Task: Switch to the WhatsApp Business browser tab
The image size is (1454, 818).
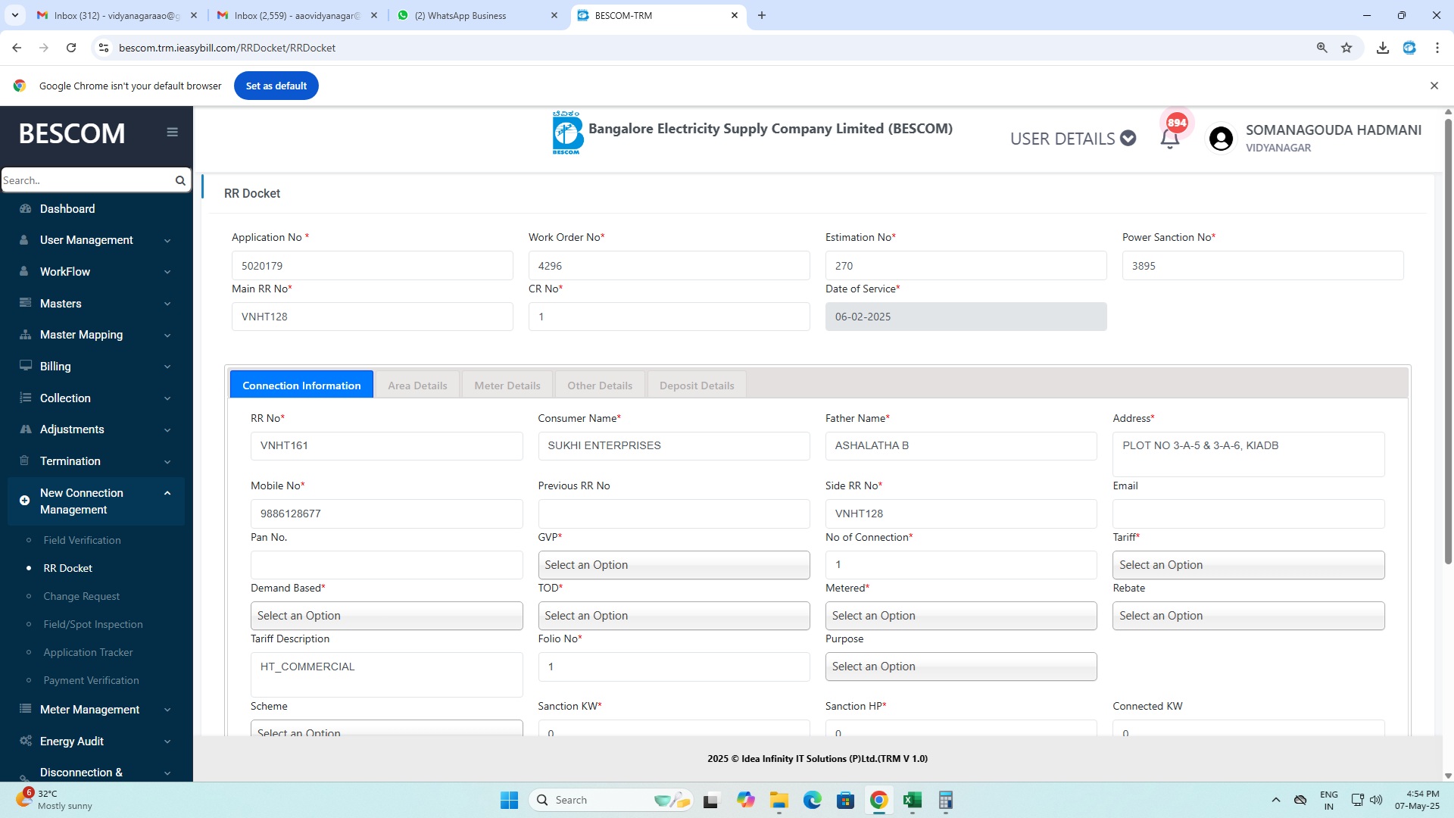Action: click(478, 15)
